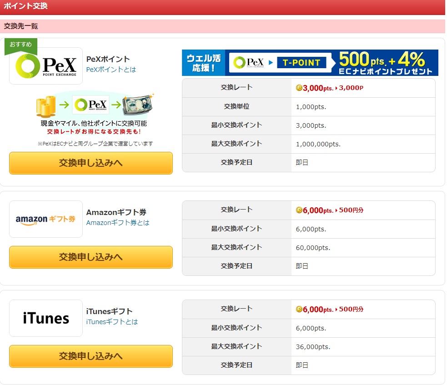The image size is (447, 385).
Task: Click the 即日 value in the iTunes table
Action: 302,365
